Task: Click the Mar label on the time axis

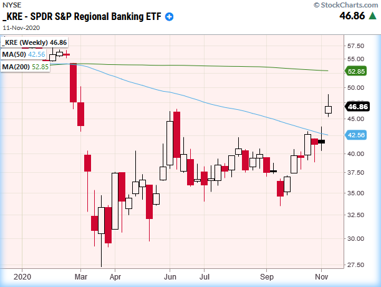Action: (81, 275)
